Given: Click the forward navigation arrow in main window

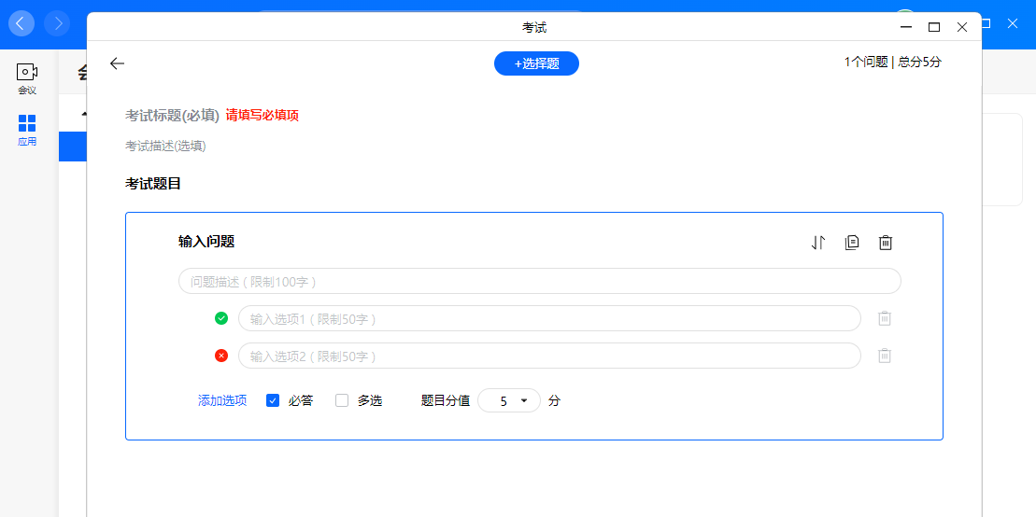Looking at the screenshot, I should [x=57, y=23].
